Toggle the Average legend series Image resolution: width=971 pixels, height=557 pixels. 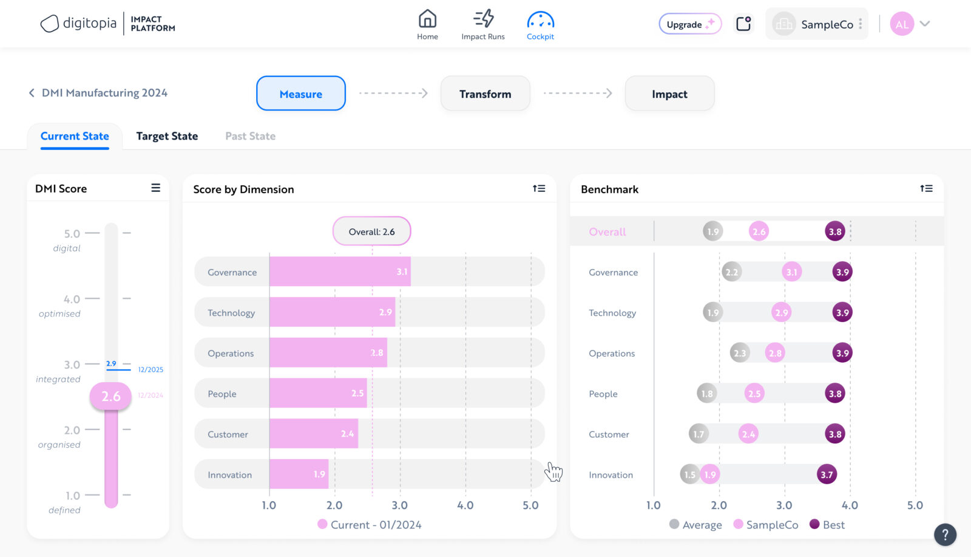tap(695, 525)
